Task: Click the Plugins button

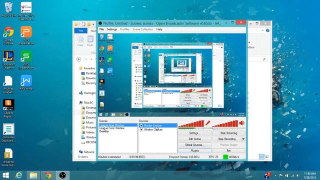Action: point(194,150)
